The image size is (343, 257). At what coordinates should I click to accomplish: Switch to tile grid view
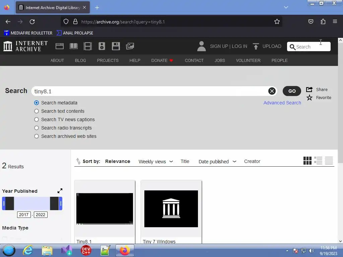click(x=307, y=161)
